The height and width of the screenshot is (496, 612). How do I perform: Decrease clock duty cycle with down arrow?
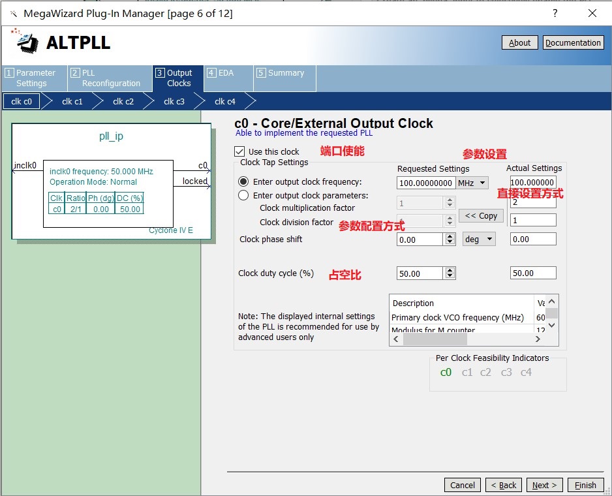pyautogui.click(x=450, y=277)
